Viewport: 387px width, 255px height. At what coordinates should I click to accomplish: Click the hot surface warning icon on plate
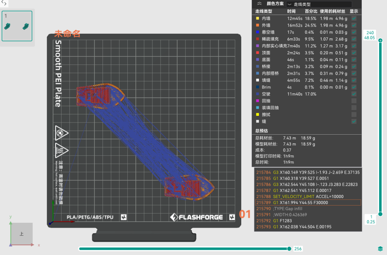62,150
